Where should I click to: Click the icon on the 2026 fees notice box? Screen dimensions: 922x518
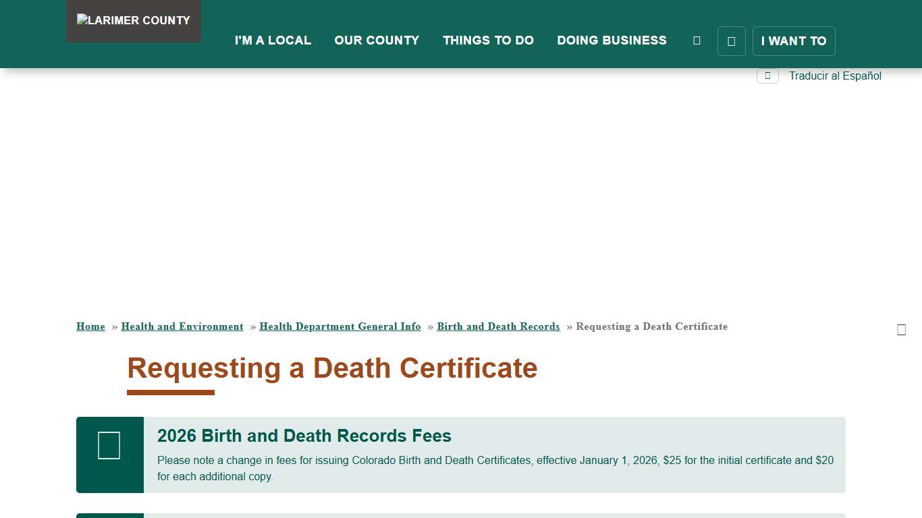tap(109, 445)
